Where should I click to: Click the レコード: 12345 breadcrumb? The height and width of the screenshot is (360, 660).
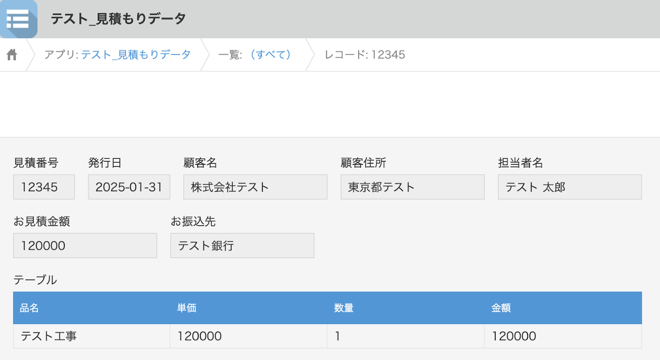pyautogui.click(x=365, y=54)
